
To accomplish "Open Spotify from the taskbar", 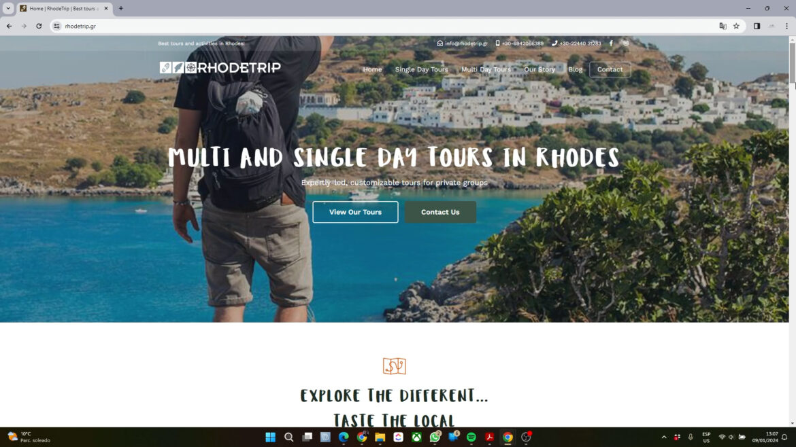I will (x=471, y=437).
